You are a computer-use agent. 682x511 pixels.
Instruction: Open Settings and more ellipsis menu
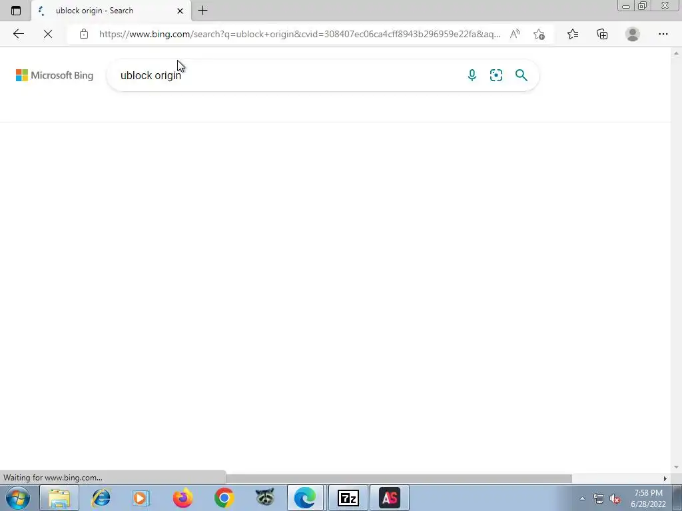pos(663,34)
